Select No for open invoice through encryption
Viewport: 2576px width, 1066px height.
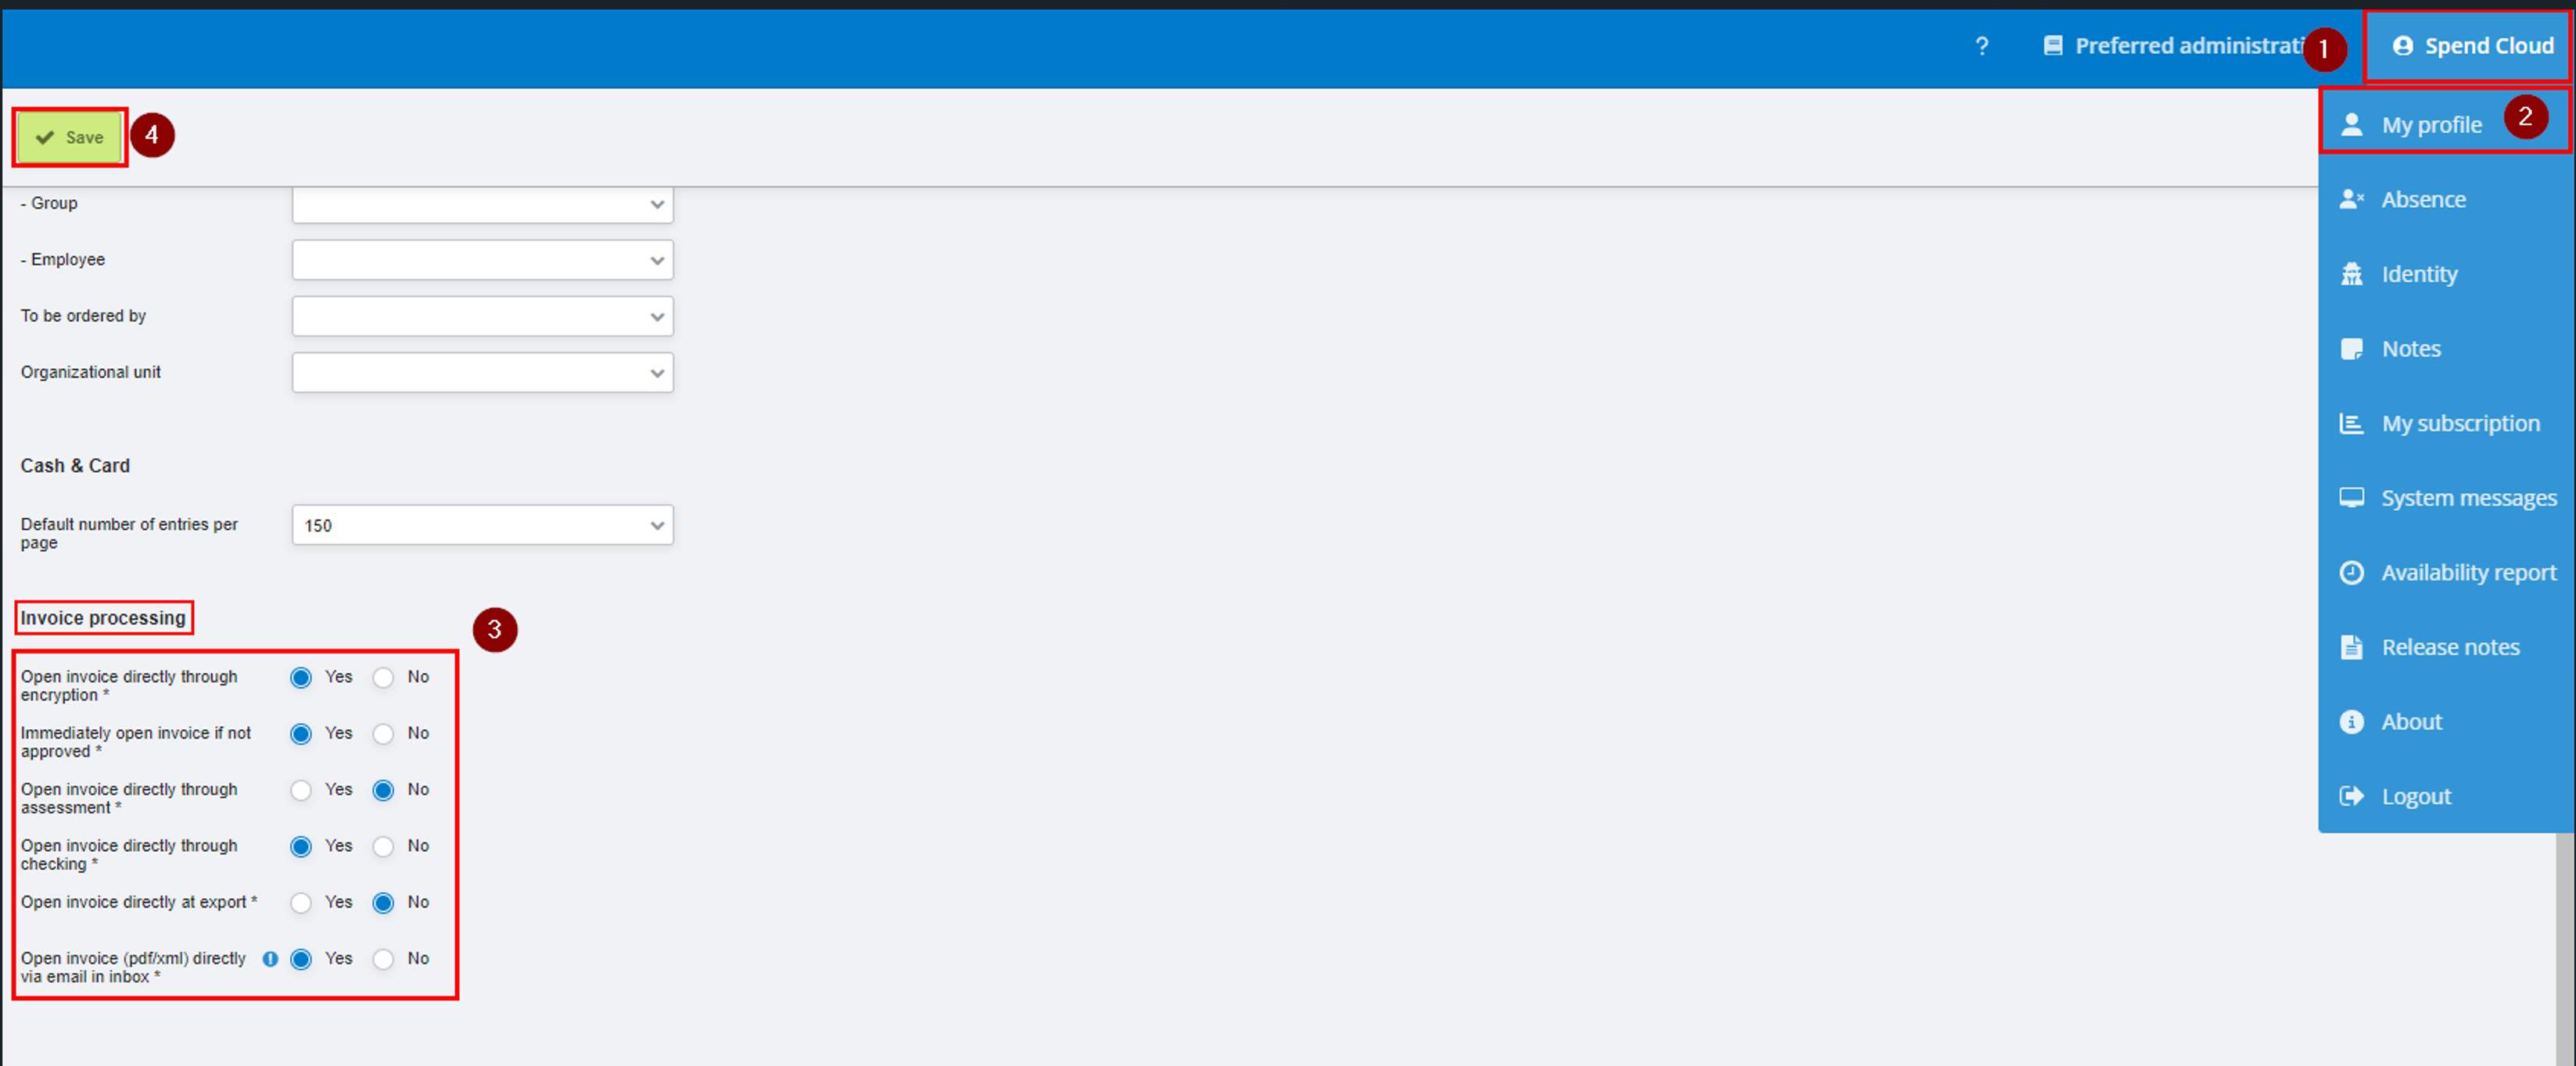click(383, 678)
